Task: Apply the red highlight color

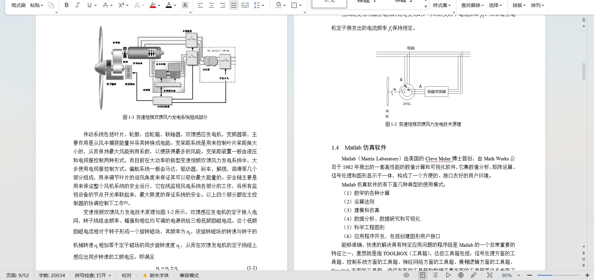Action: tap(153, 5)
